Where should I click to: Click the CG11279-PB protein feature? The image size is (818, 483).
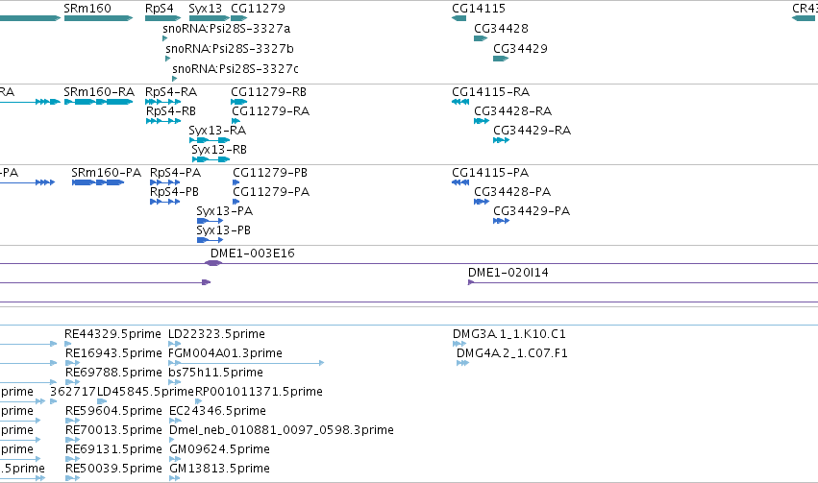tap(236, 182)
